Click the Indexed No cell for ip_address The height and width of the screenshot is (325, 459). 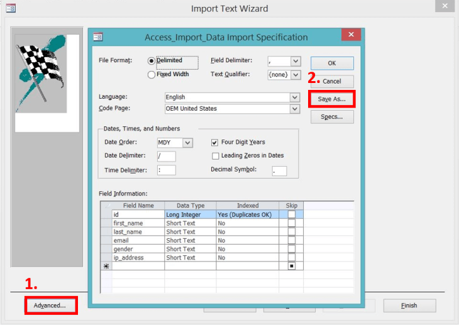248,257
